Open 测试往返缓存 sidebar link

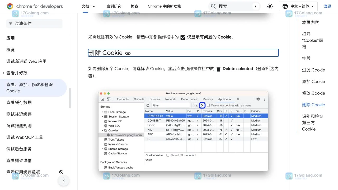coord(19,114)
